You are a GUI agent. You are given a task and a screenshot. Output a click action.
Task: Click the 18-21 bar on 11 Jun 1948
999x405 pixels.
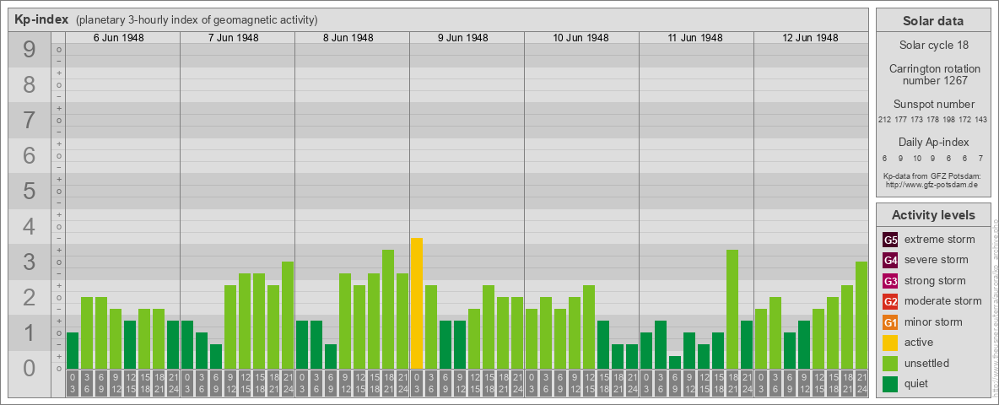[x=732, y=309]
